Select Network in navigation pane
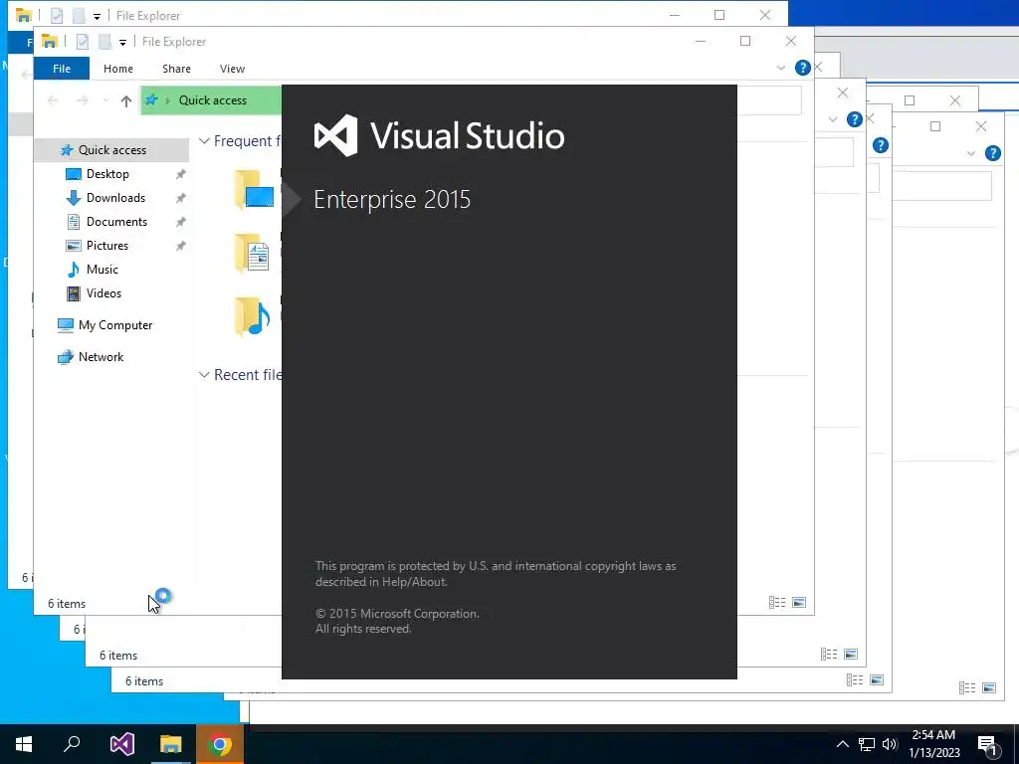Image resolution: width=1019 pixels, height=764 pixels. pos(101,357)
